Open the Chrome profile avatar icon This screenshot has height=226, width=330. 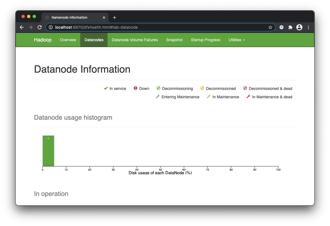point(299,27)
